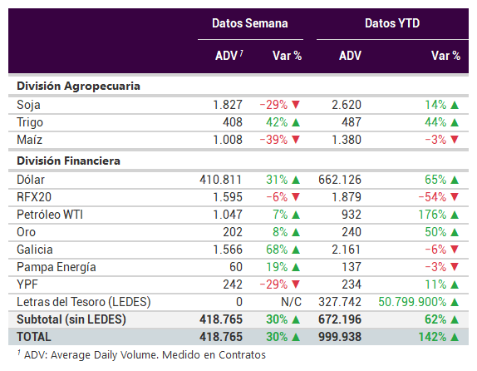Click the green up arrow next to Petróleo WTI 176%

click(x=455, y=215)
